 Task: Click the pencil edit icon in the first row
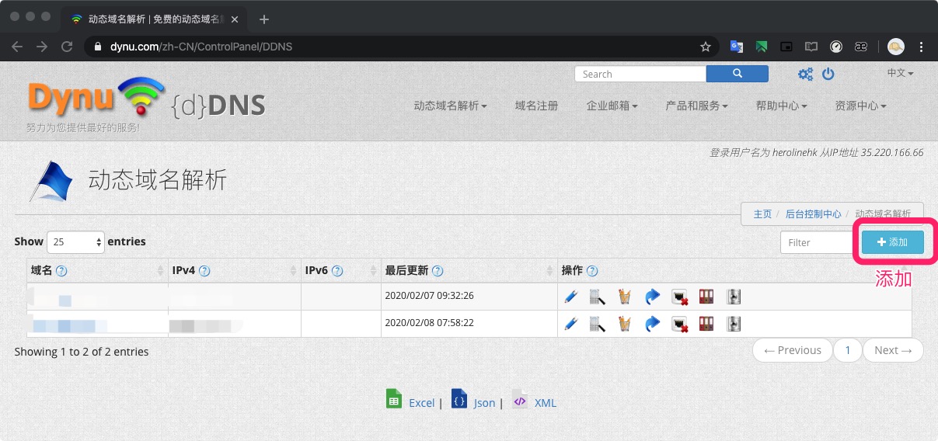[571, 297]
